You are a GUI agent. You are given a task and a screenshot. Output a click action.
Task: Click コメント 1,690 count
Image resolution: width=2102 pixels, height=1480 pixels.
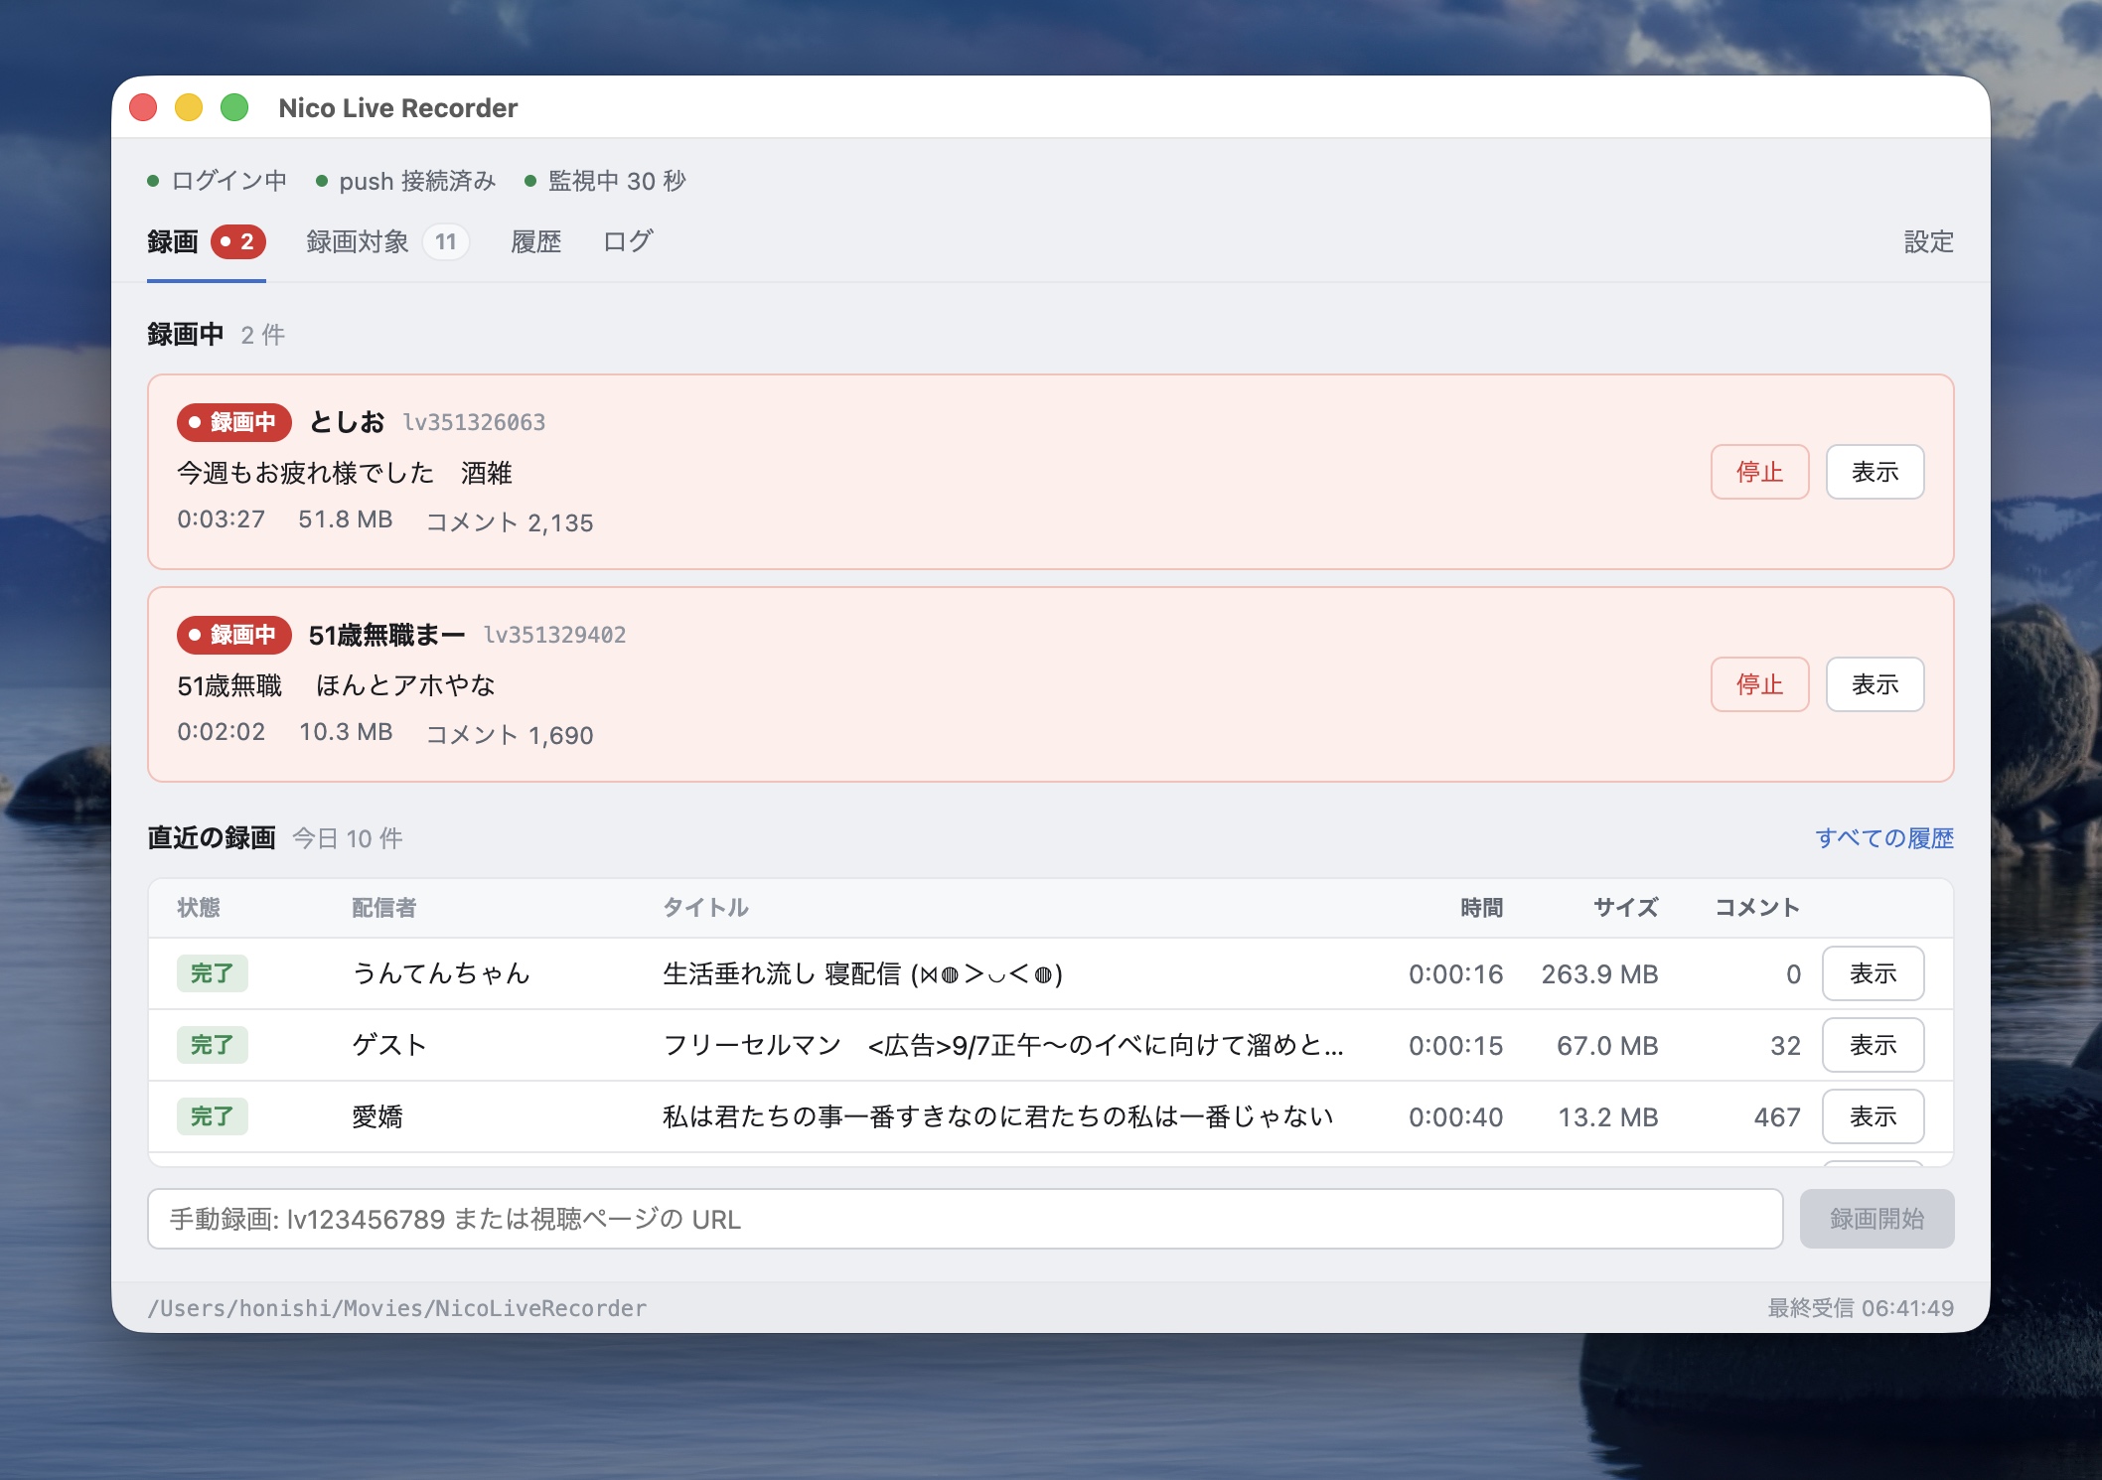pos(510,735)
